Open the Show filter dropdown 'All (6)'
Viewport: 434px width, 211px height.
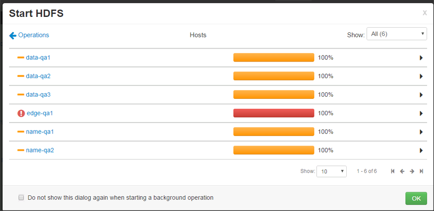(396, 34)
